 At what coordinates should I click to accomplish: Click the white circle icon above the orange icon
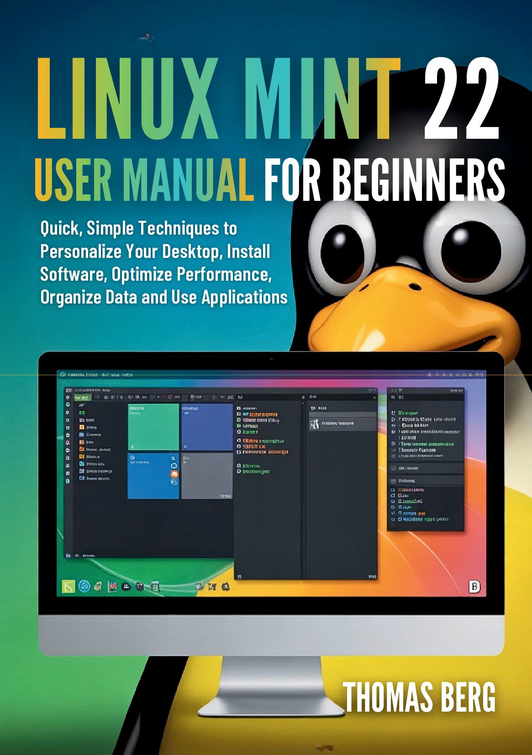point(174,466)
